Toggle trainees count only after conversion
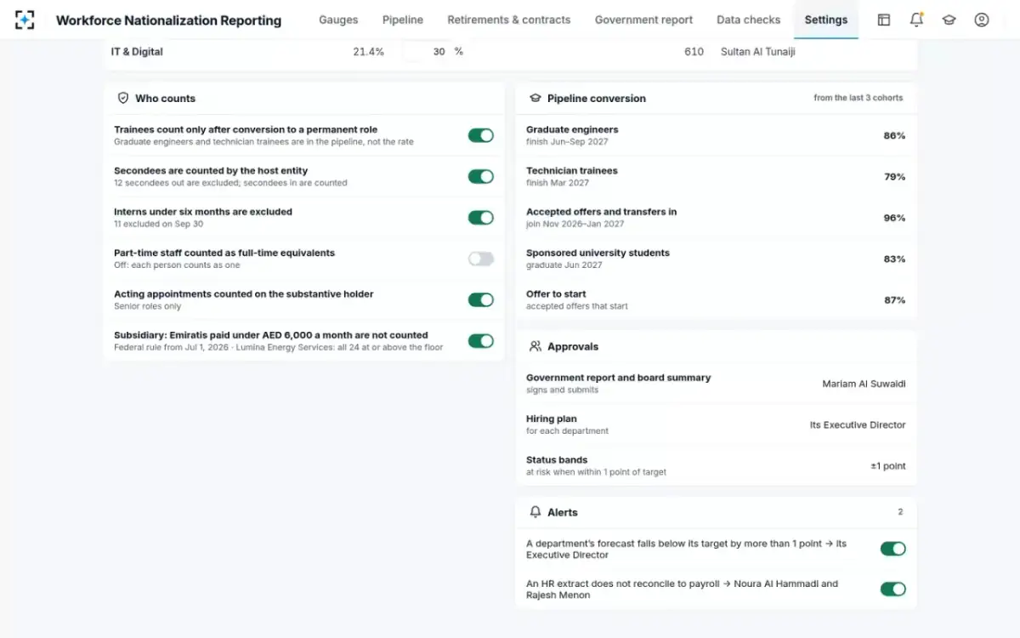The image size is (1020, 638). 481,135
